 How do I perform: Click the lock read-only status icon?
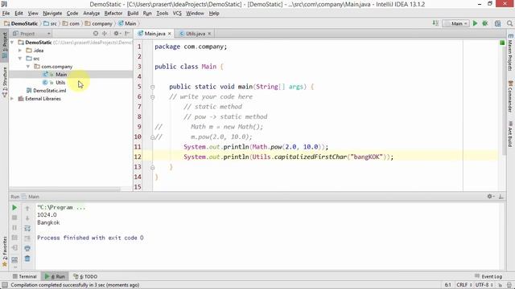pos(500,285)
